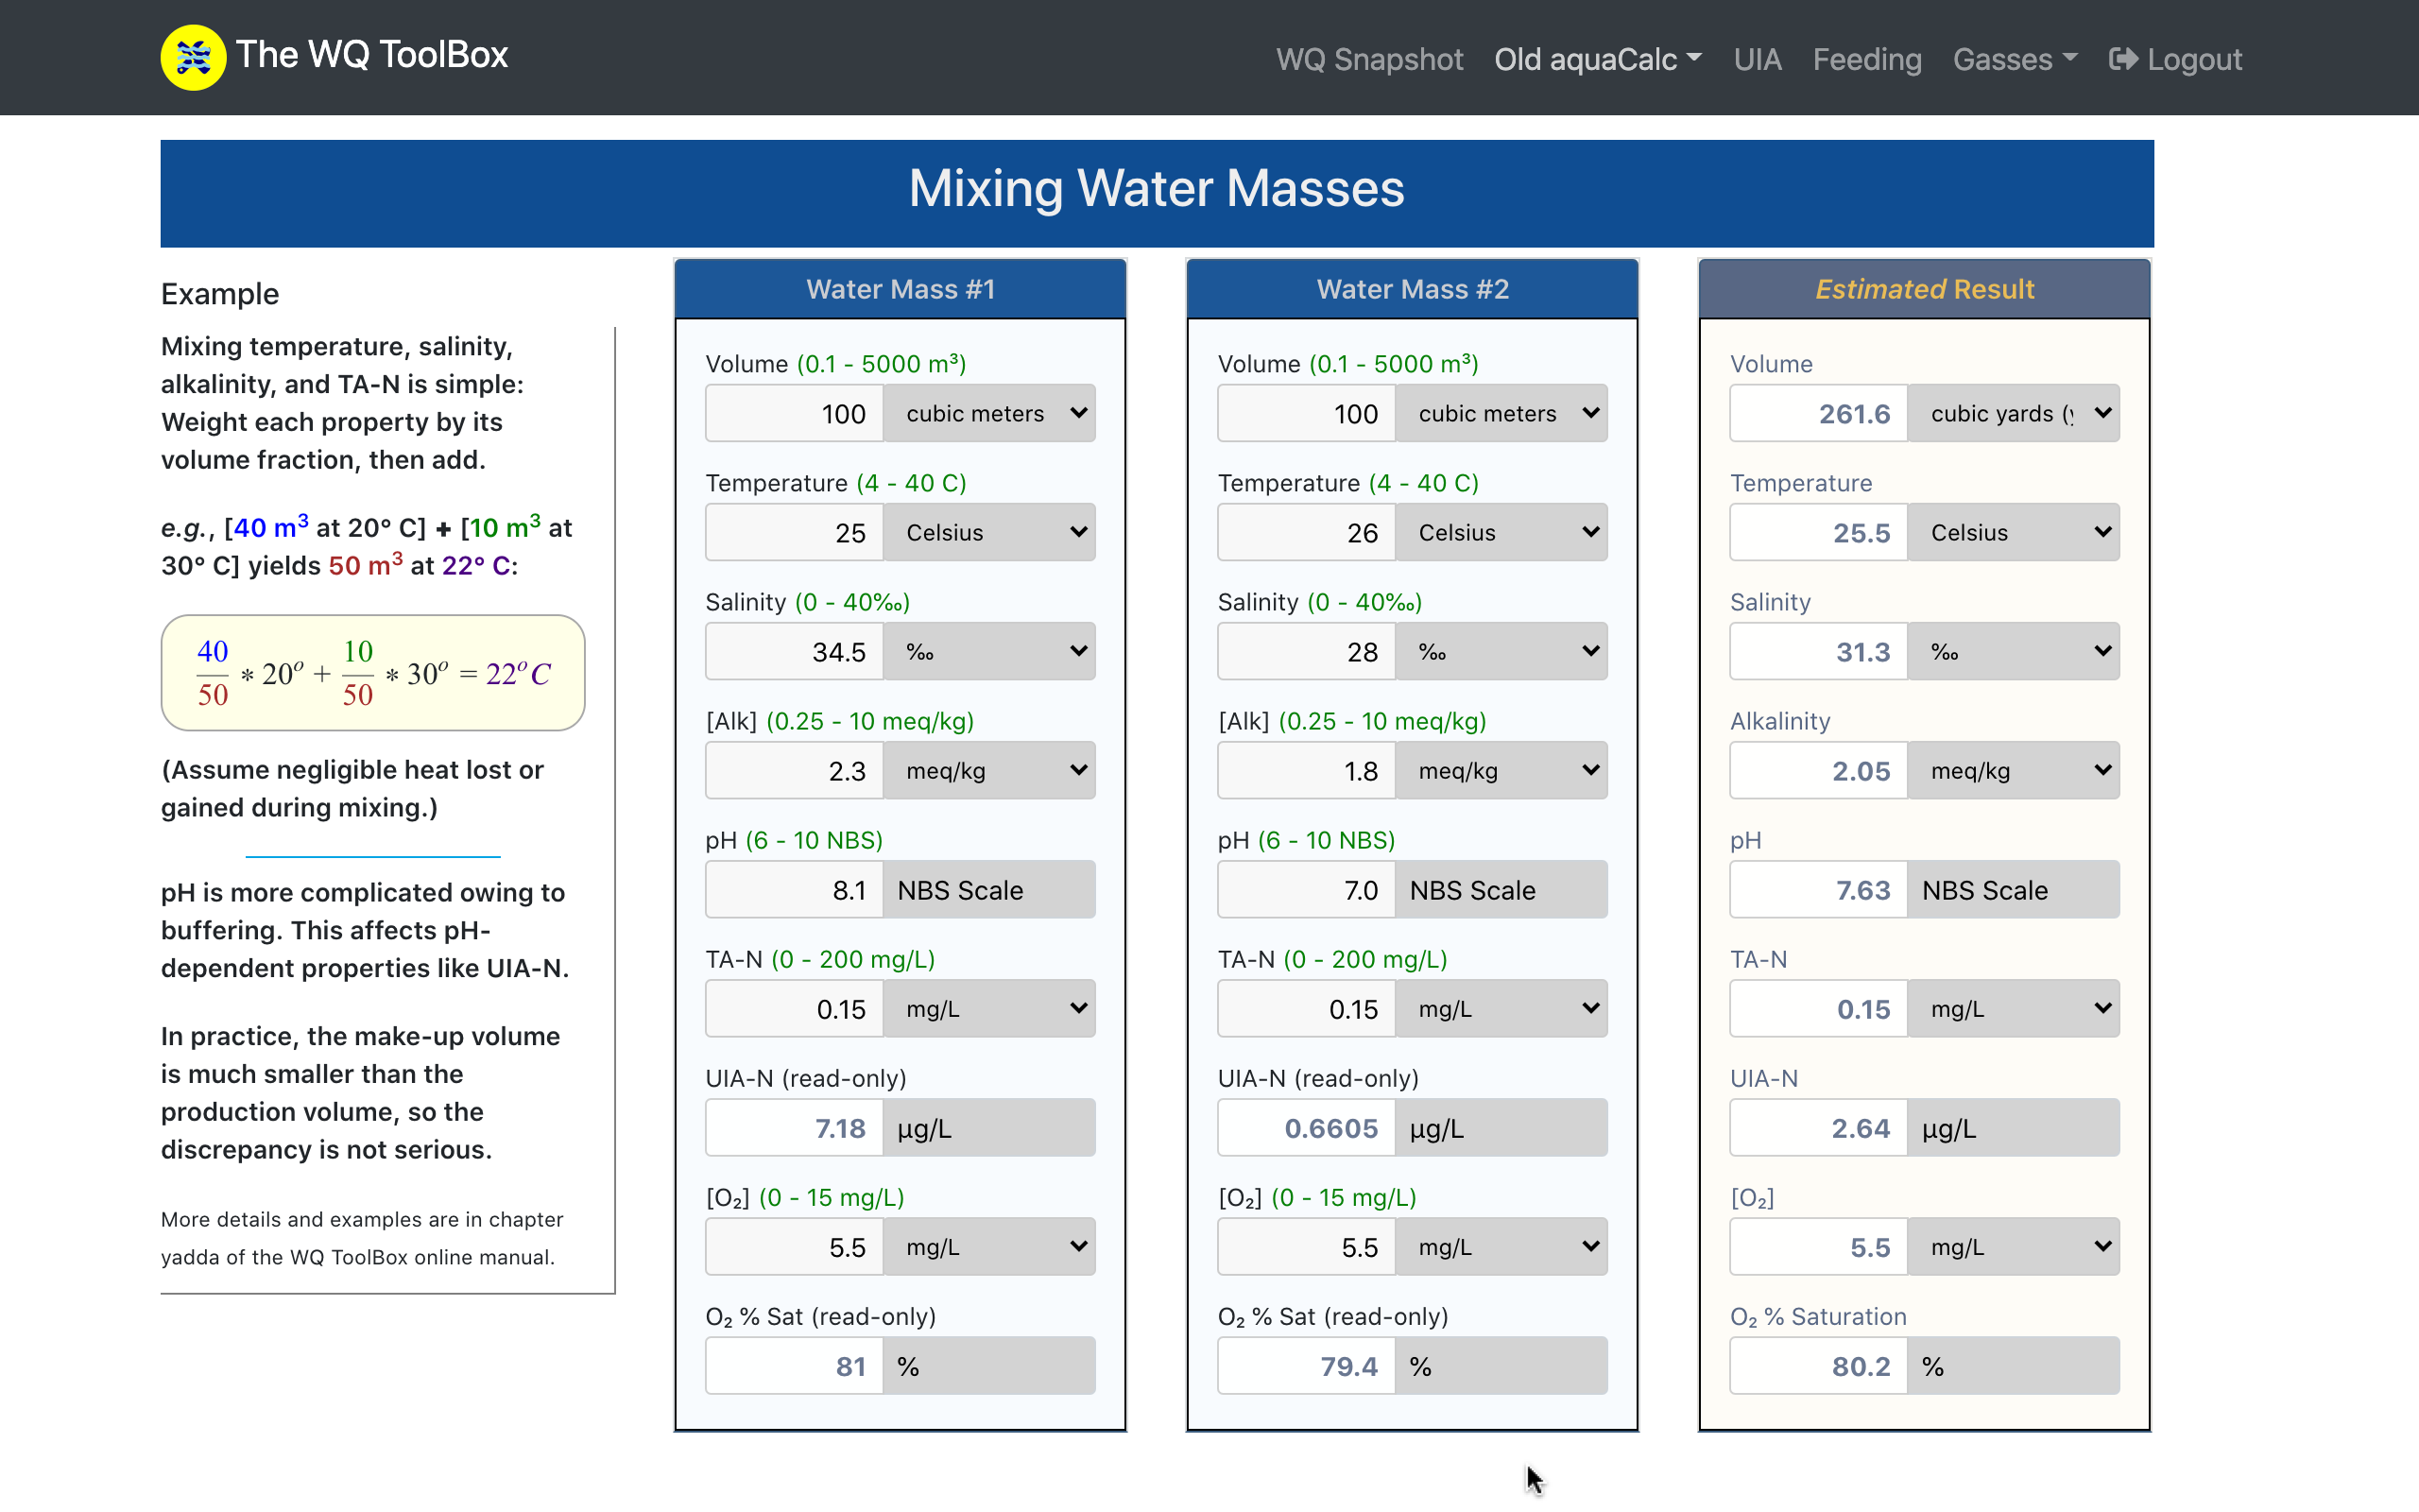Click Water Mass #1 temperature field showing 25
Screen dimensions: 2419x1512
point(795,532)
